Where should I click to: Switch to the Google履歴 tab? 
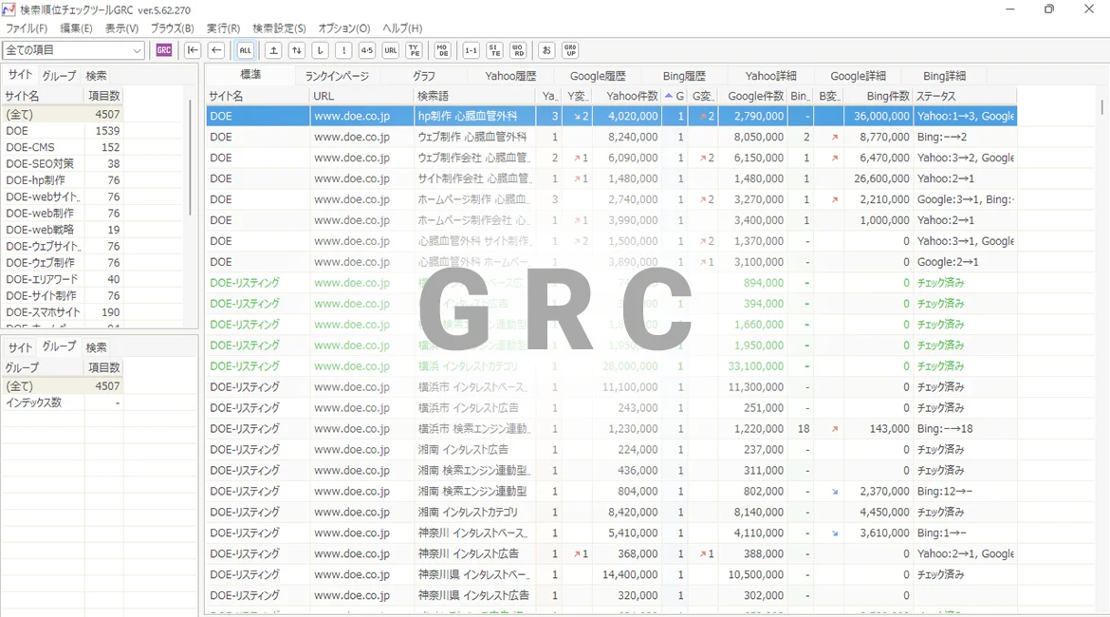pyautogui.click(x=598, y=76)
